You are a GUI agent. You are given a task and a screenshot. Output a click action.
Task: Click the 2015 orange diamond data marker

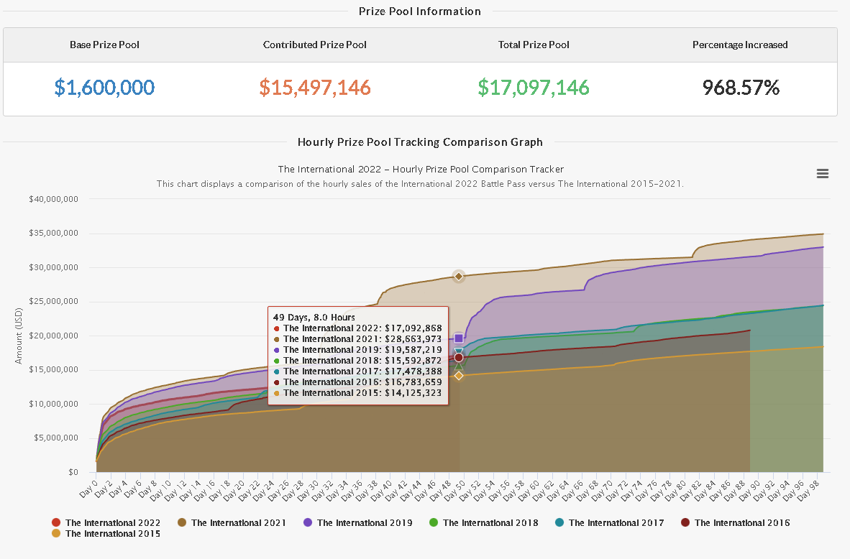[x=459, y=375]
